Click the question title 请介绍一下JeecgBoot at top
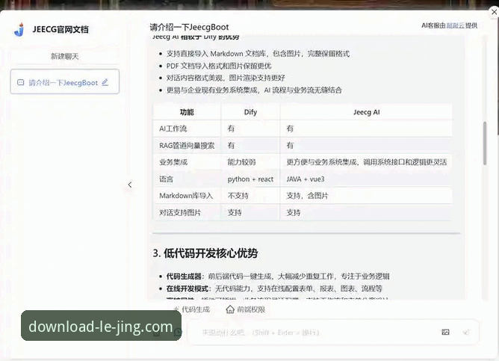 tap(189, 27)
